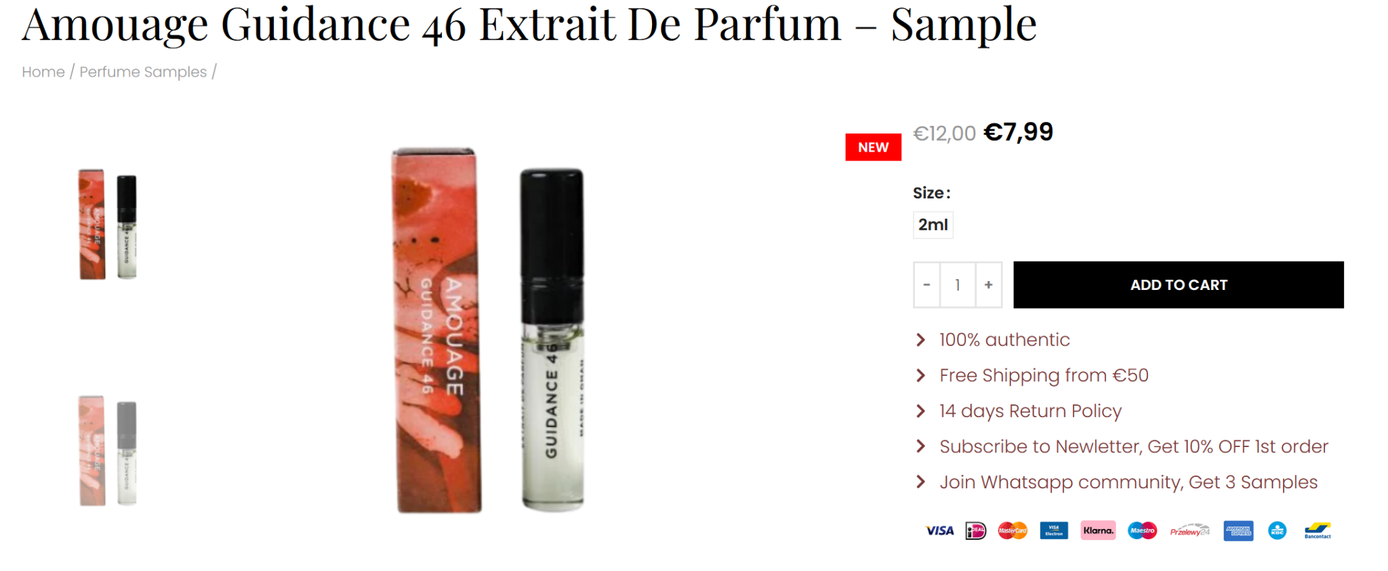Click the KBC payment icon
This screenshot has height=571, width=1388.
(1277, 530)
